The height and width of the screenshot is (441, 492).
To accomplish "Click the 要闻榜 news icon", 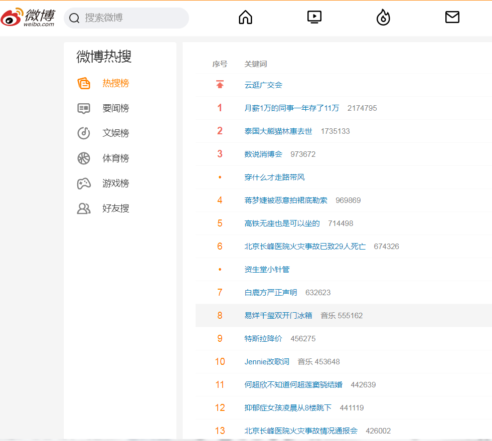I will [x=84, y=108].
